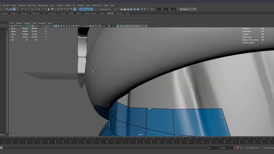This screenshot has height=154, width=274.
Task: Render the current frame clapperboard icon
Action: [125, 9]
